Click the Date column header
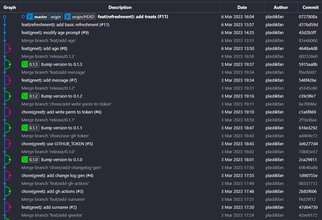Viewport: 322px width, 220px height. click(x=242, y=7)
